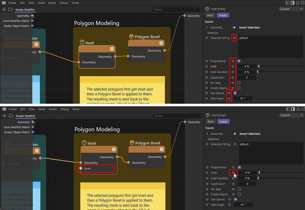Click the Inset input port on the Inset node
The image size is (305, 210).
(81, 168)
